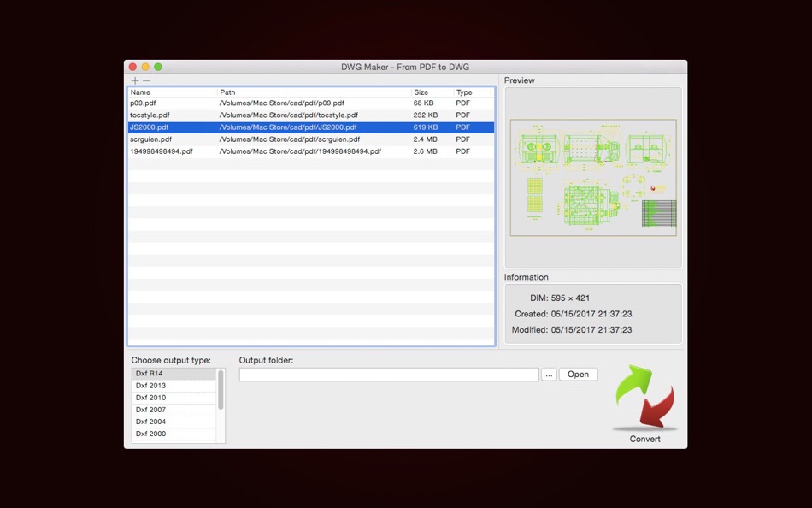This screenshot has height=508, width=812.
Task: Select the JS2000.pdf row
Action: pos(311,127)
